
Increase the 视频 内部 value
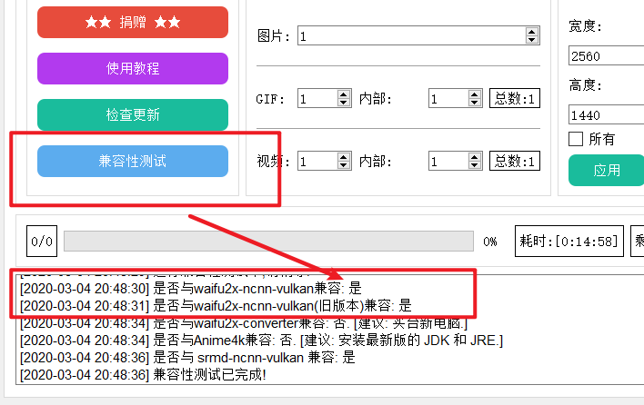pyautogui.click(x=475, y=157)
